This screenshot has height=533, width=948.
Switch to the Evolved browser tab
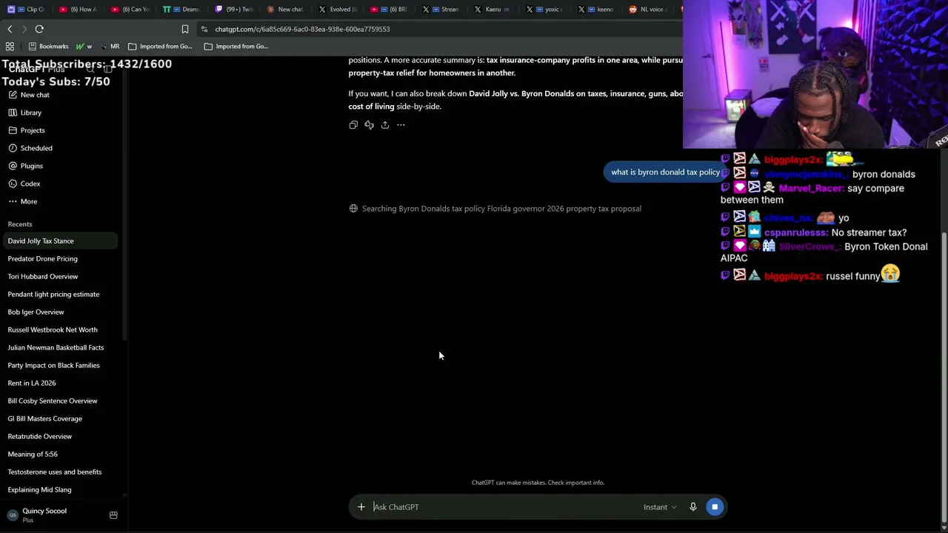coord(338,10)
